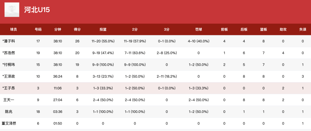The image size is (311, 131).
Task: Click player name 王泽政
Action: [9, 76]
